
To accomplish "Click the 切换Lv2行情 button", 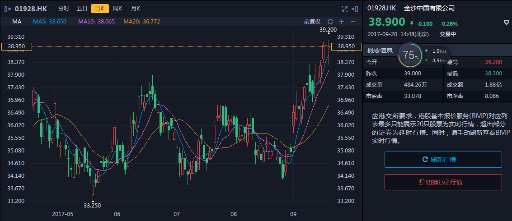I will tap(443, 182).
